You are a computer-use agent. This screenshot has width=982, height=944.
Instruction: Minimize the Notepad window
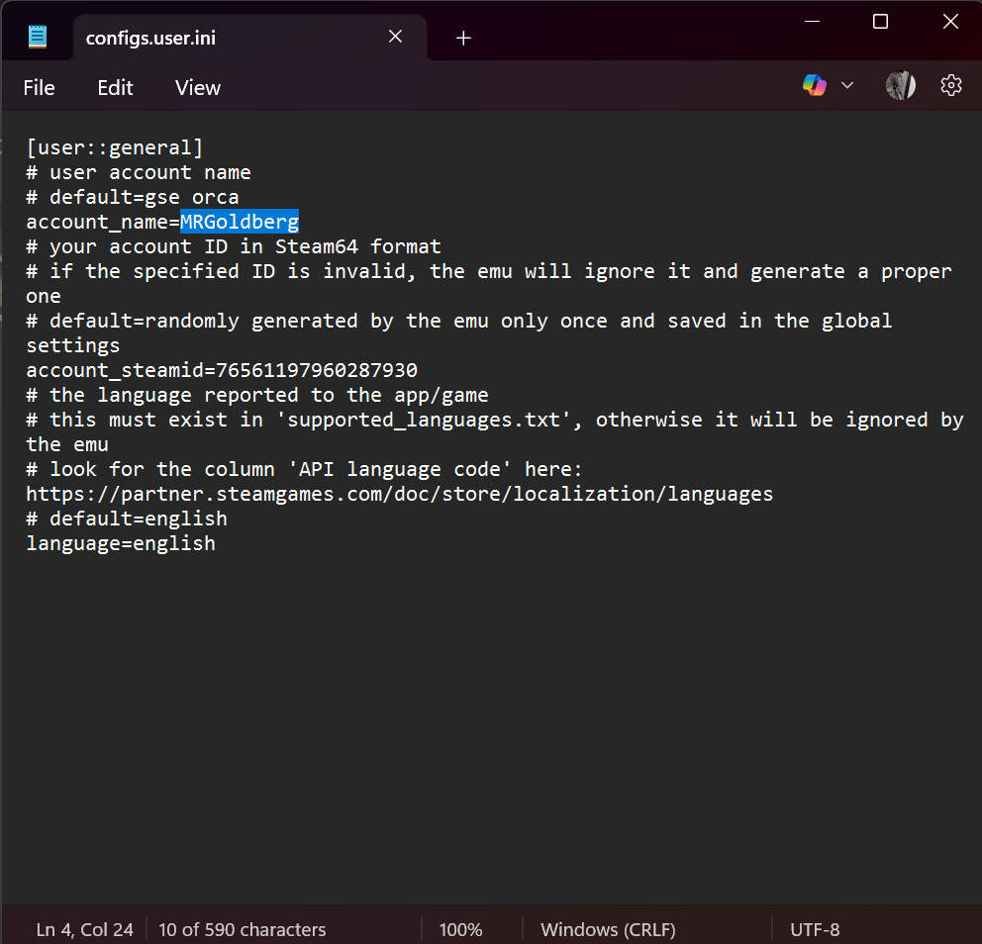[812, 22]
